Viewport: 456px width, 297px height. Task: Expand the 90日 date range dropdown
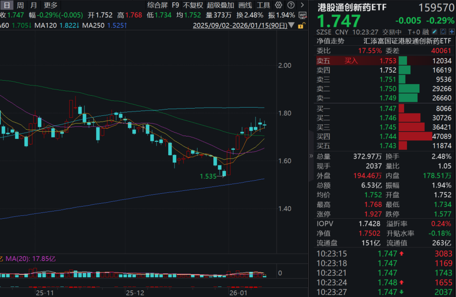point(293,25)
